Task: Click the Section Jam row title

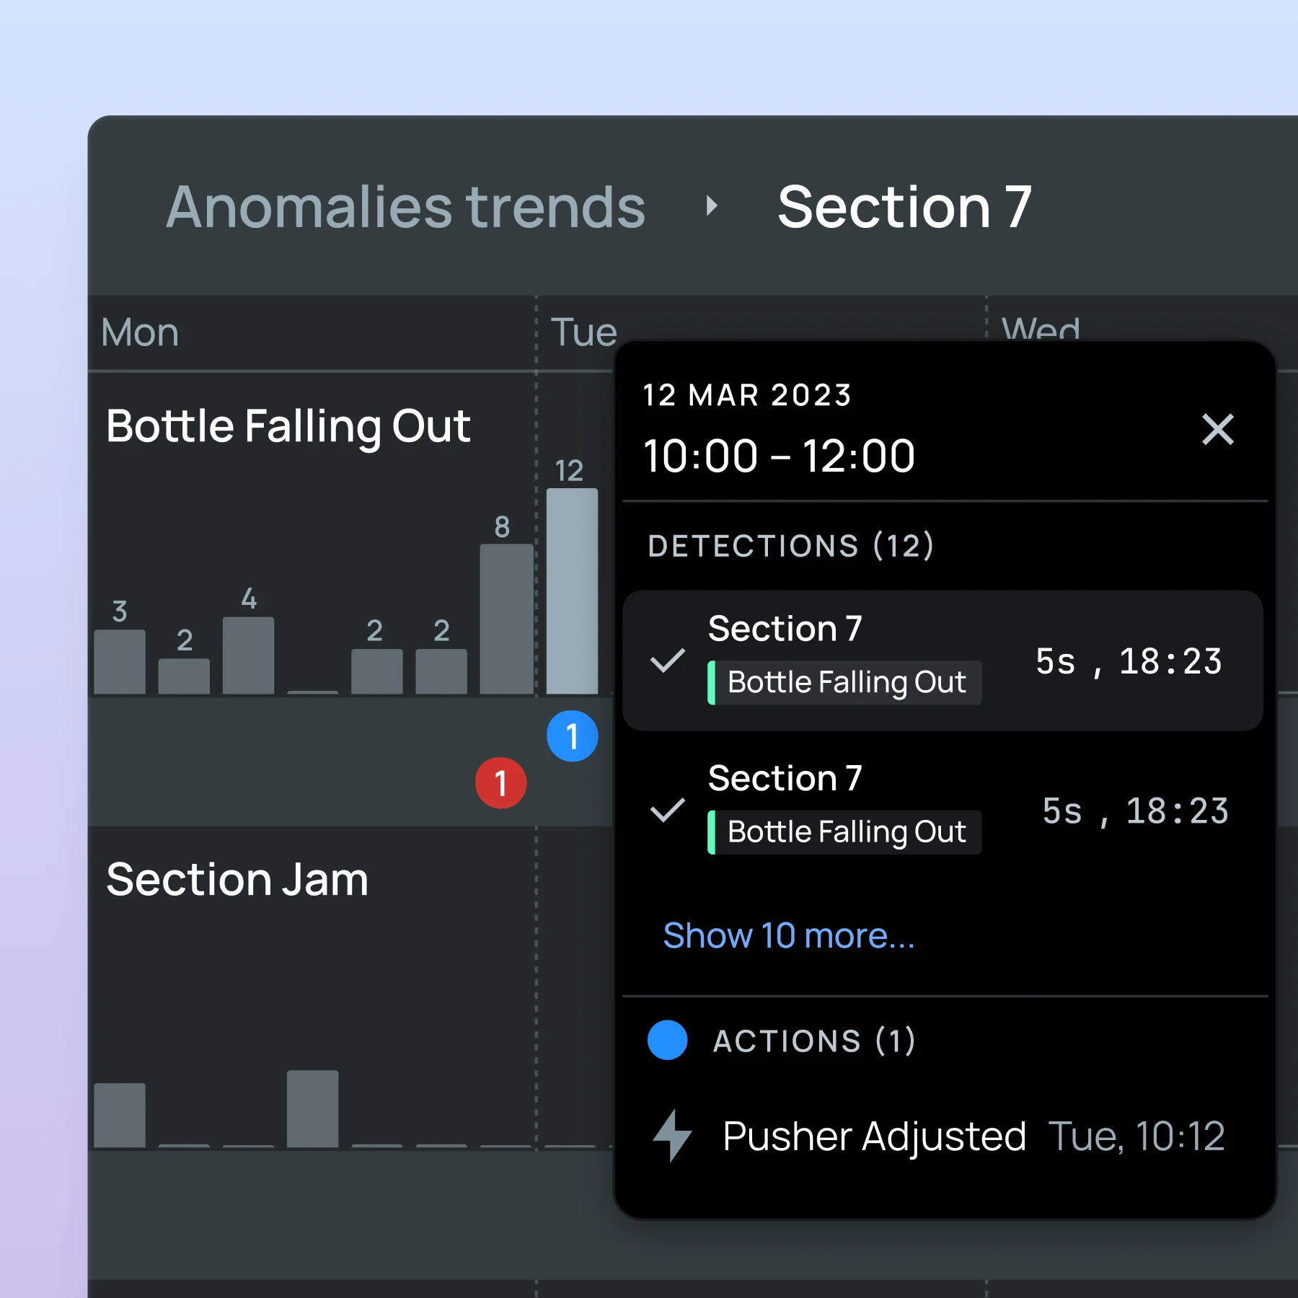Action: point(237,880)
